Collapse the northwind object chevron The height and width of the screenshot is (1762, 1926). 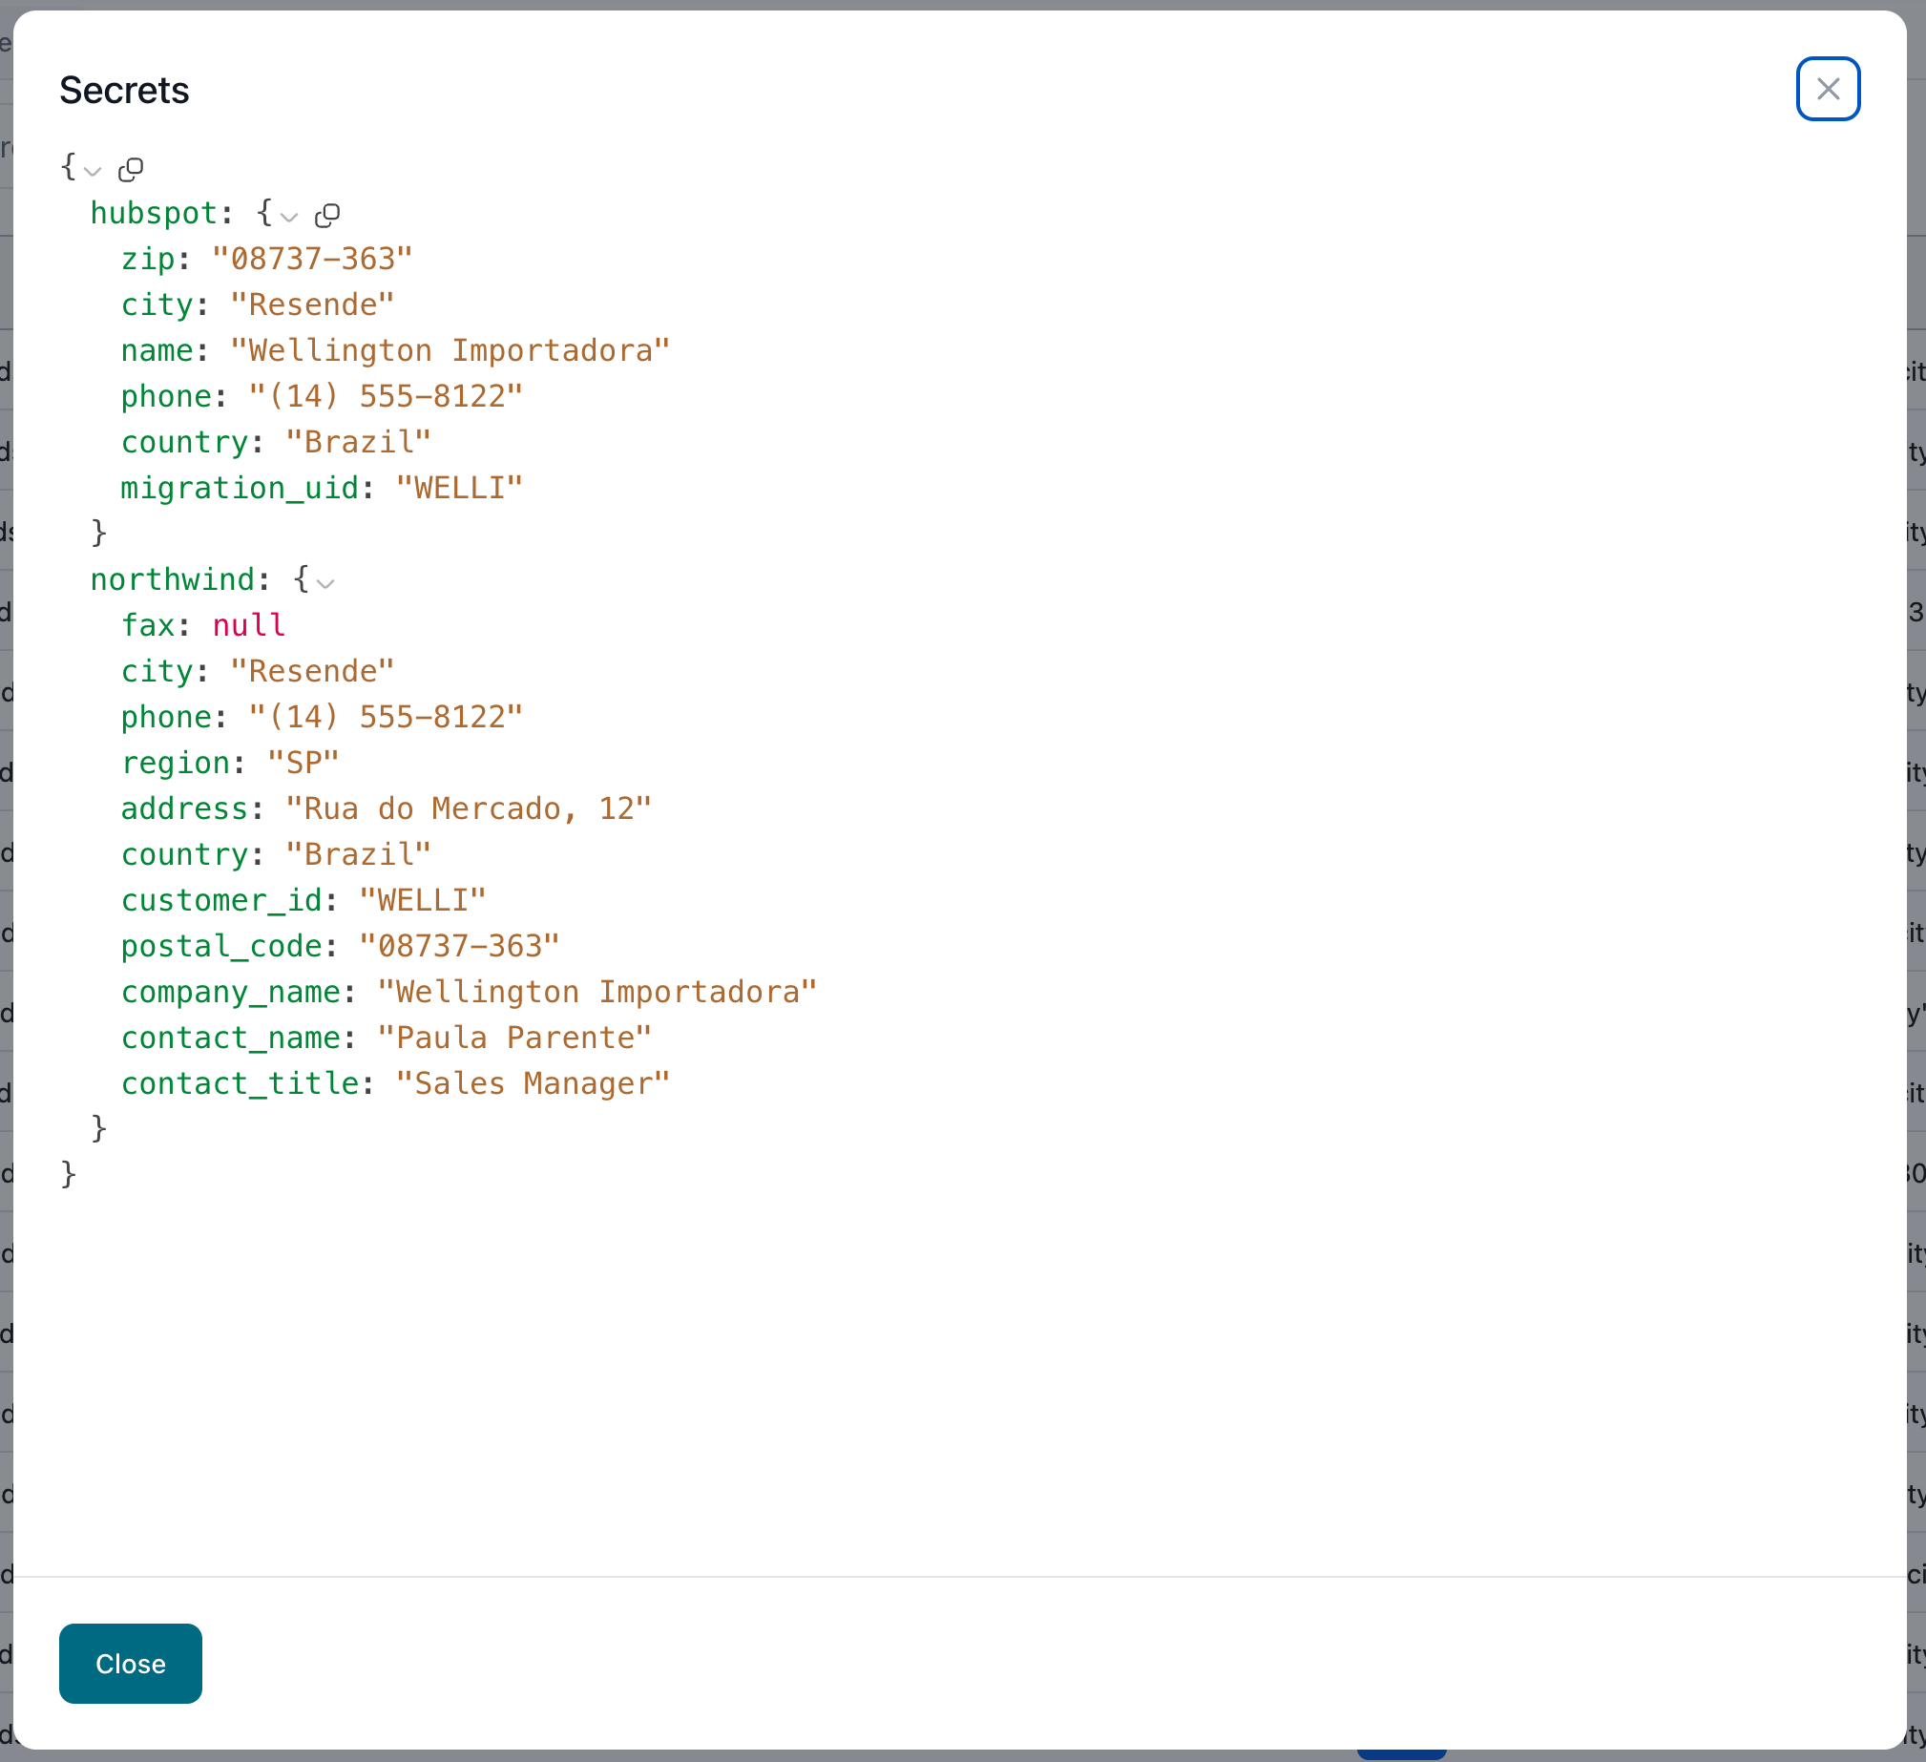(325, 583)
